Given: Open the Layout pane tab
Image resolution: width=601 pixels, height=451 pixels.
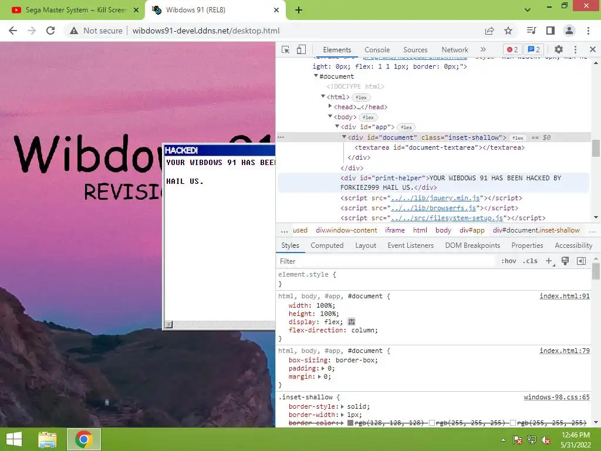Looking at the screenshot, I should [x=366, y=245].
